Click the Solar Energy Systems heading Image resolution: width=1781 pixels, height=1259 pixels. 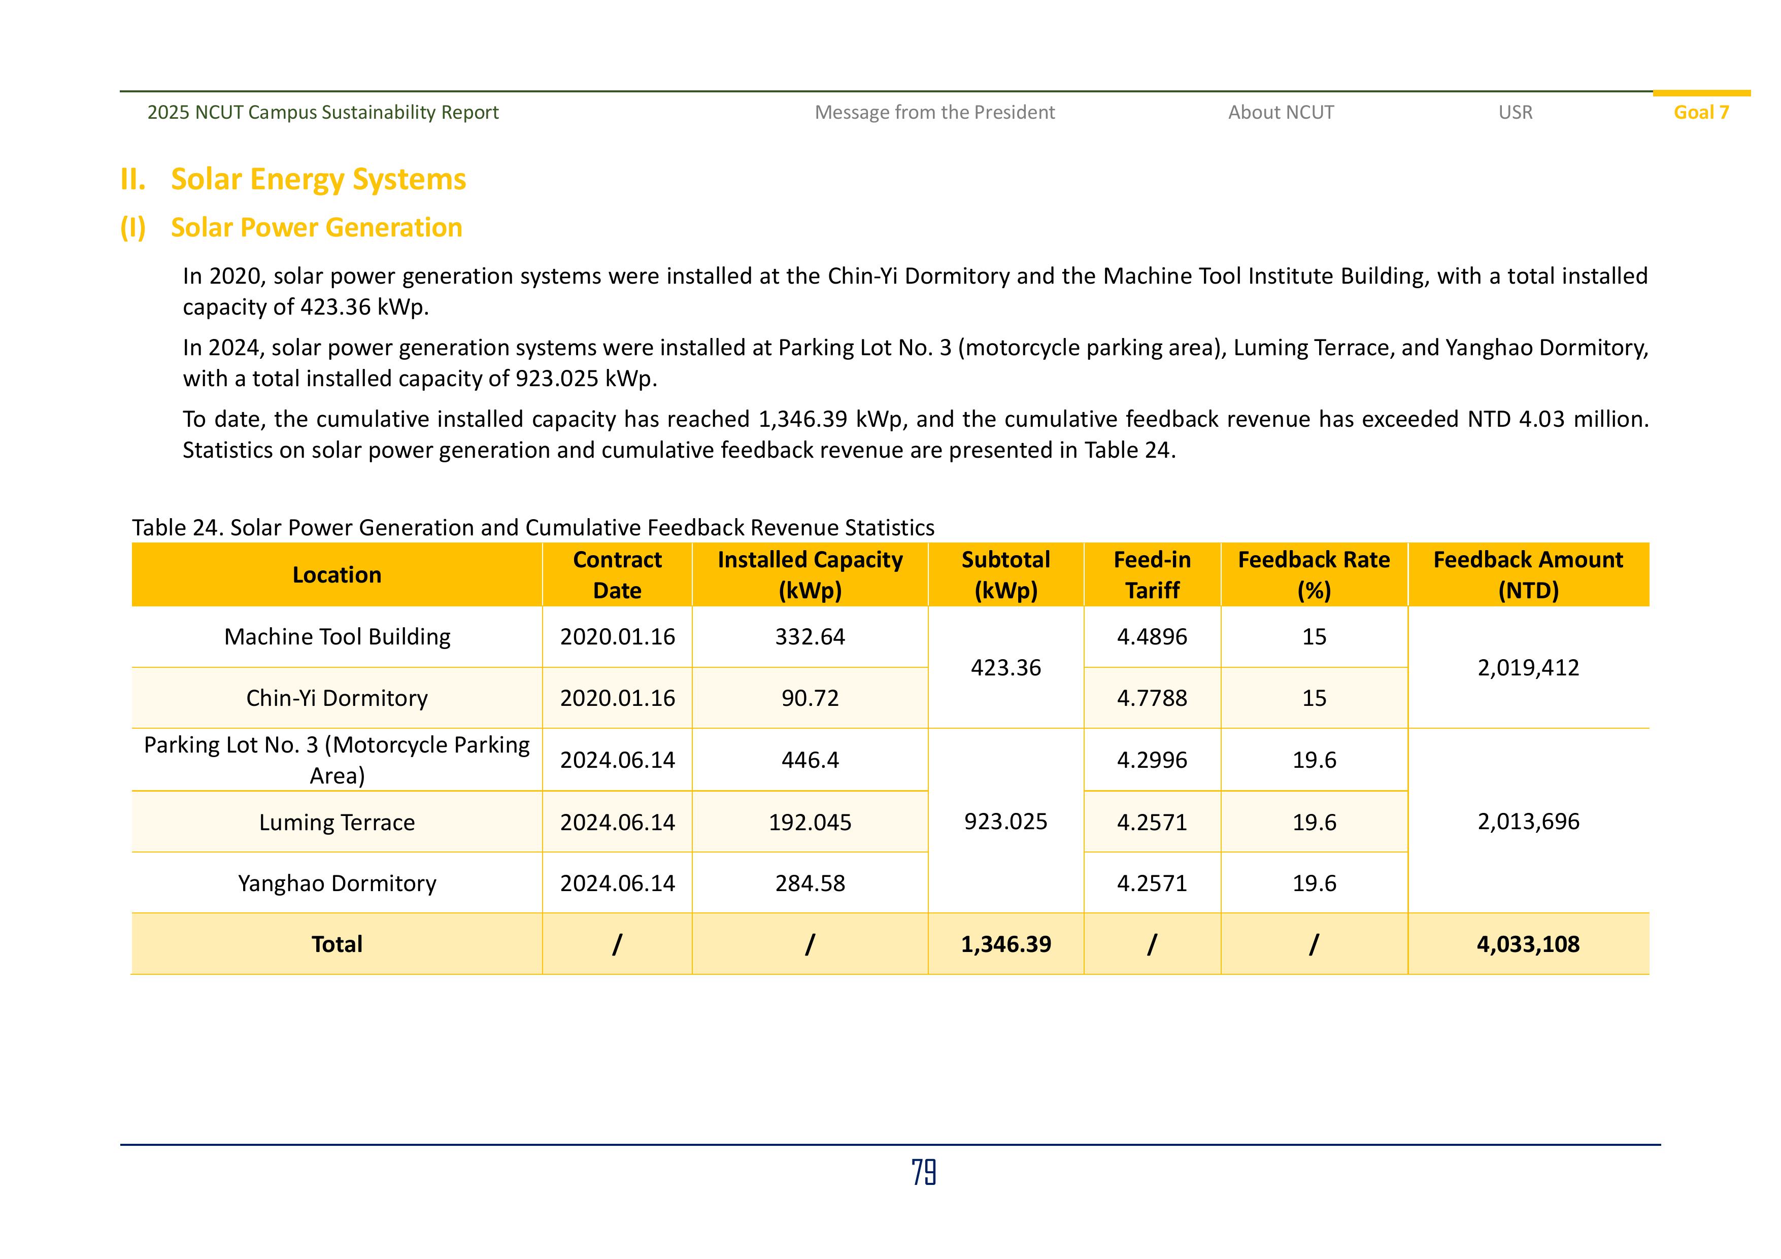coord(318,179)
